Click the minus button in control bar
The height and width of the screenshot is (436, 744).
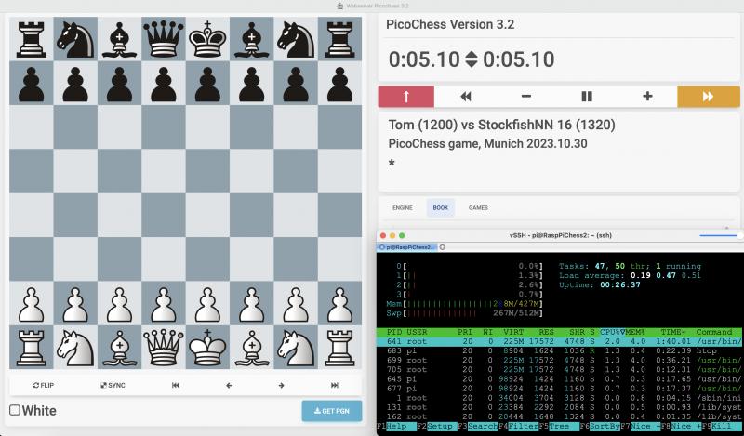[526, 96]
